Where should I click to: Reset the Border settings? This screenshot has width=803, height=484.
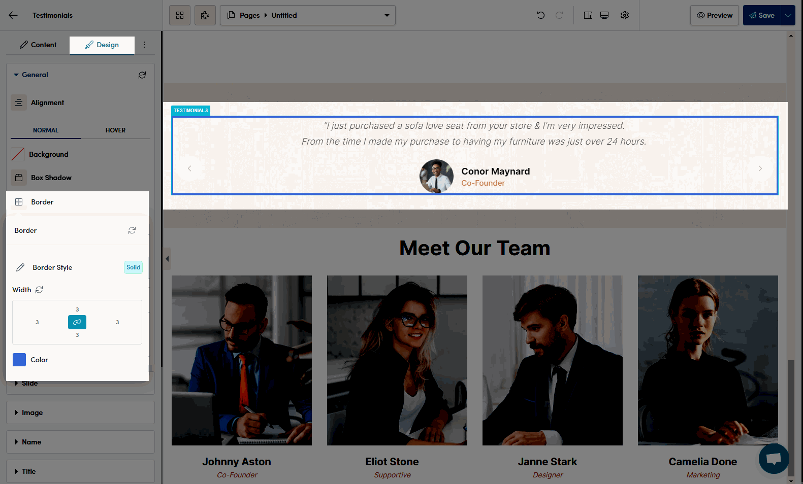point(132,230)
